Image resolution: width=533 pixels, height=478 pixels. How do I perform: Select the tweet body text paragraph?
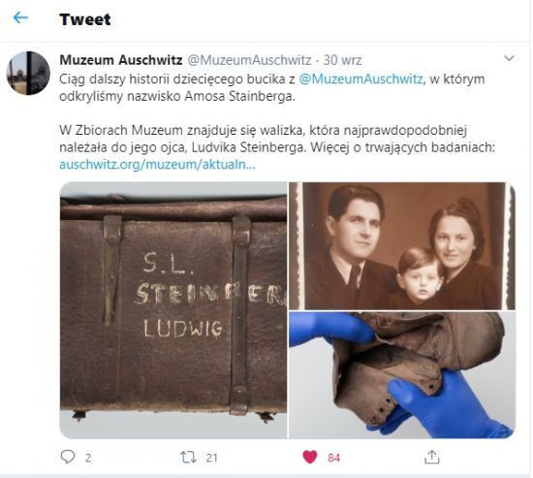coord(277,122)
